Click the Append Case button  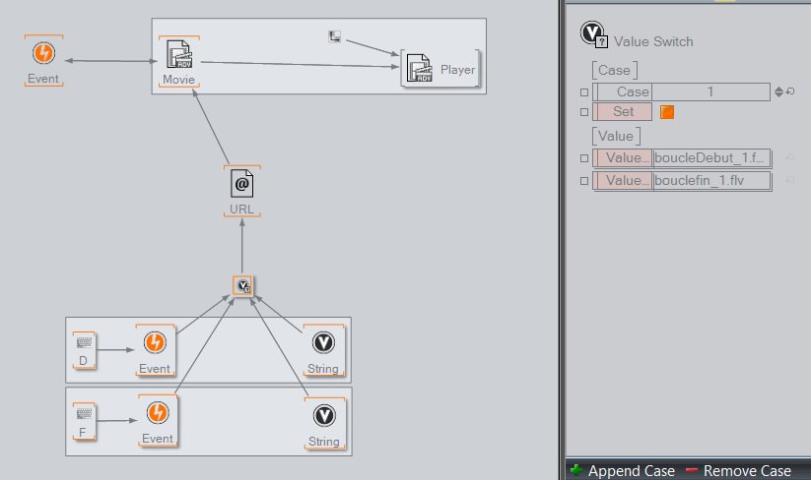(623, 471)
